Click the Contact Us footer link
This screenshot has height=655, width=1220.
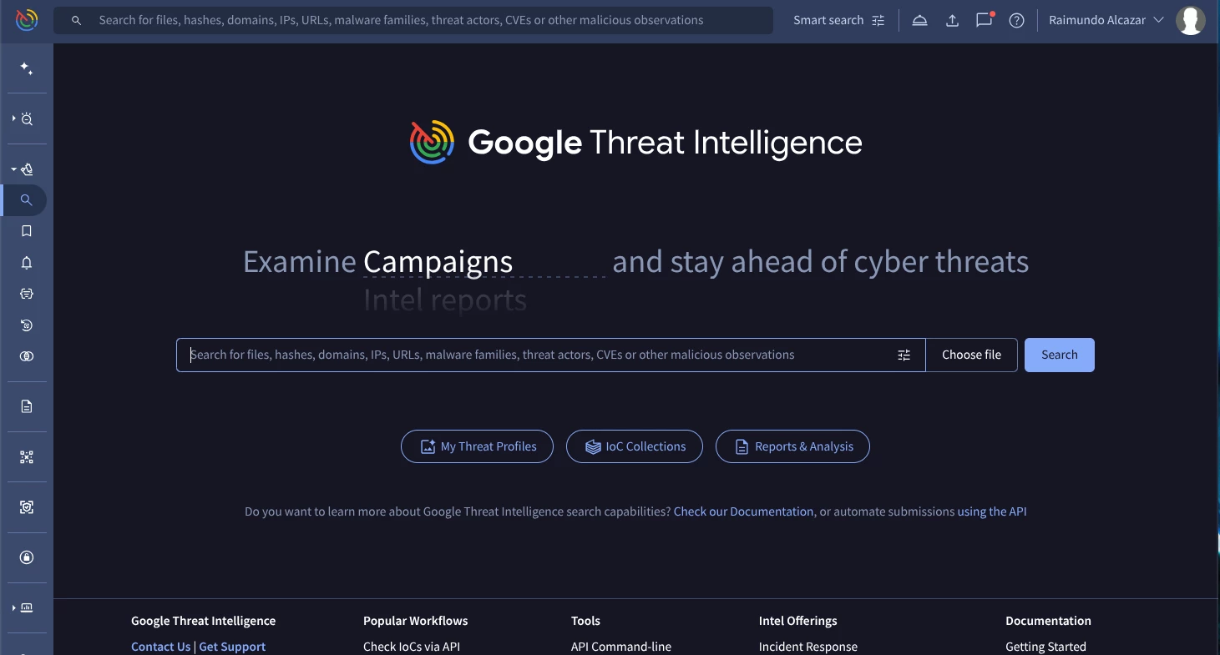[x=160, y=647]
